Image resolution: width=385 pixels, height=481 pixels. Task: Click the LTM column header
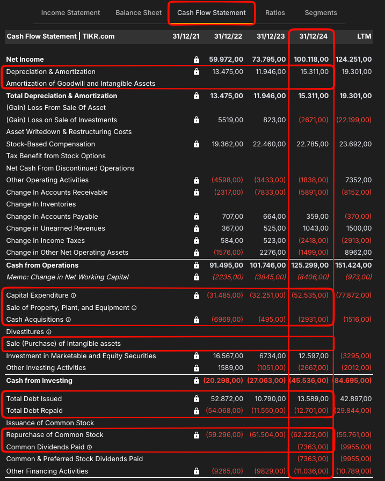coord(364,36)
